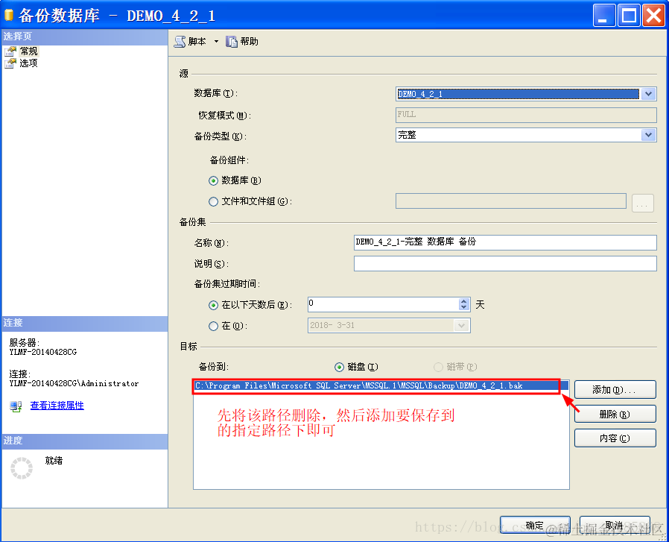Viewport: 669px width, 542px height.
Task: Expand the 备份类型 完整 dropdown
Action: (x=649, y=135)
